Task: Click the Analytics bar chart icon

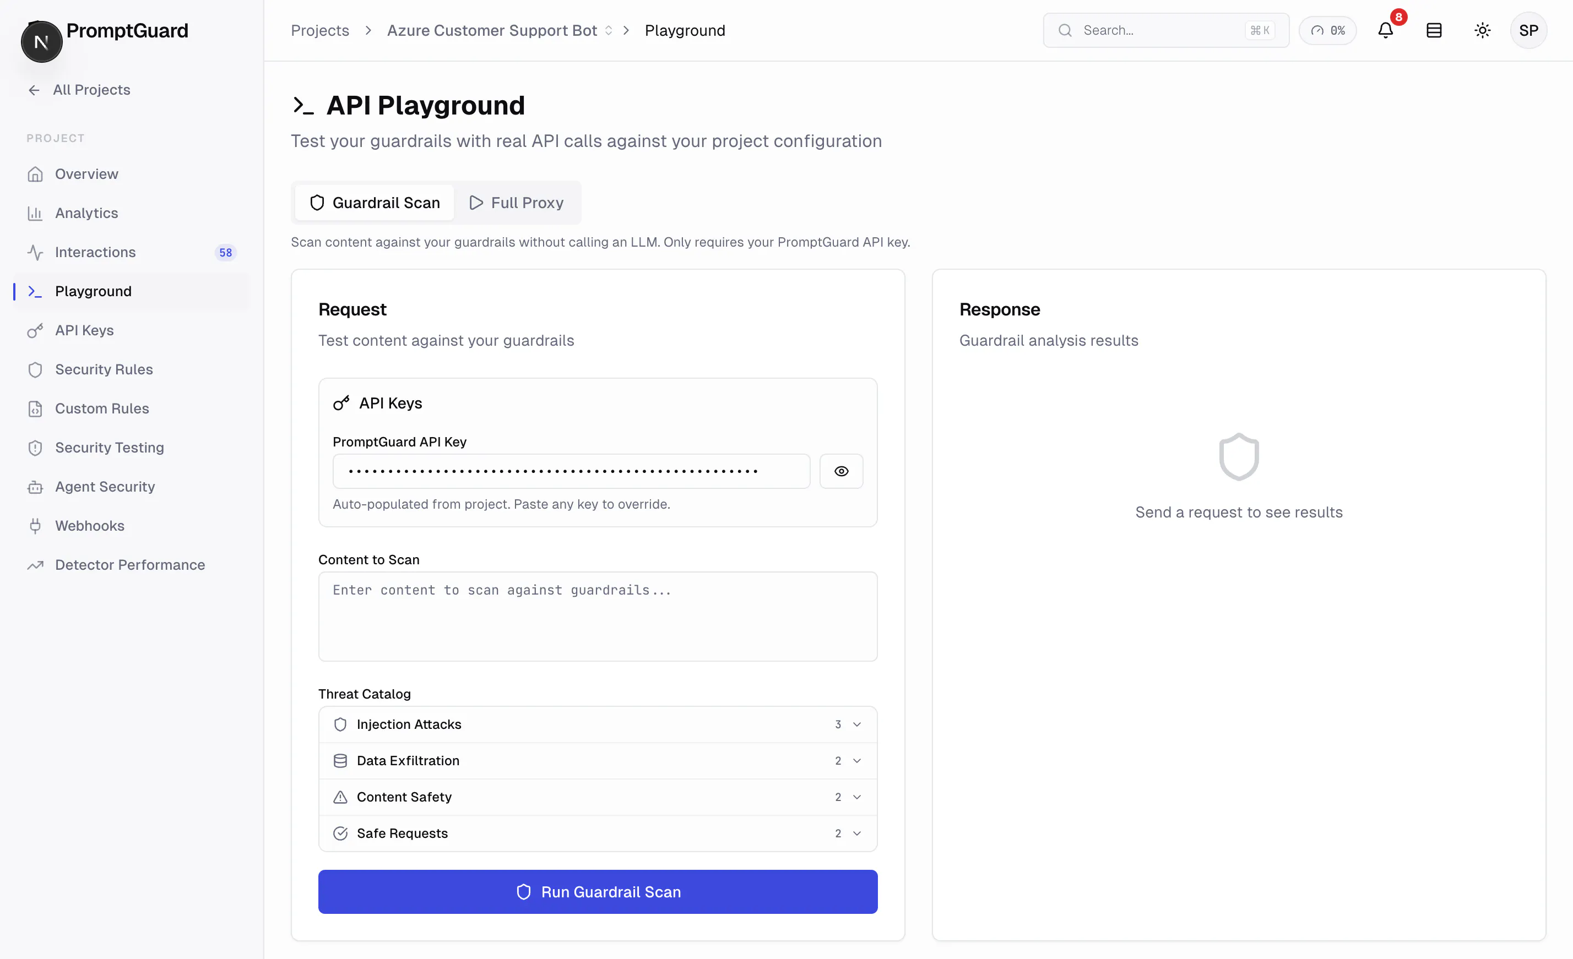Action: click(35, 213)
